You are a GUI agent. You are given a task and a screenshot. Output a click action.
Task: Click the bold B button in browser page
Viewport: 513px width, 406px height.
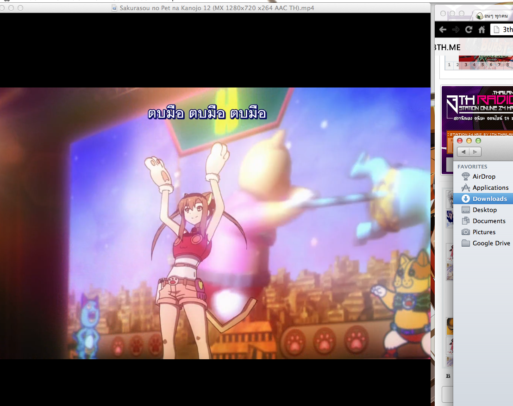point(448,376)
